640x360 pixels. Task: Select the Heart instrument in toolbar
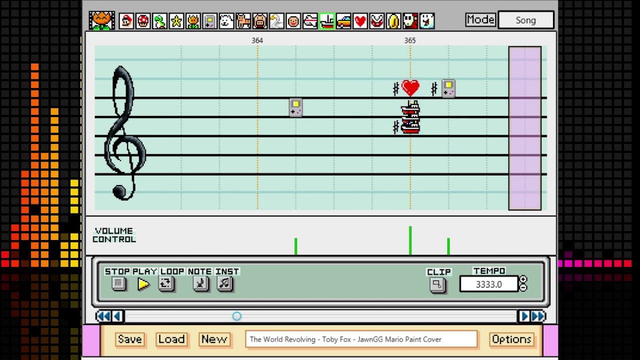[360, 21]
